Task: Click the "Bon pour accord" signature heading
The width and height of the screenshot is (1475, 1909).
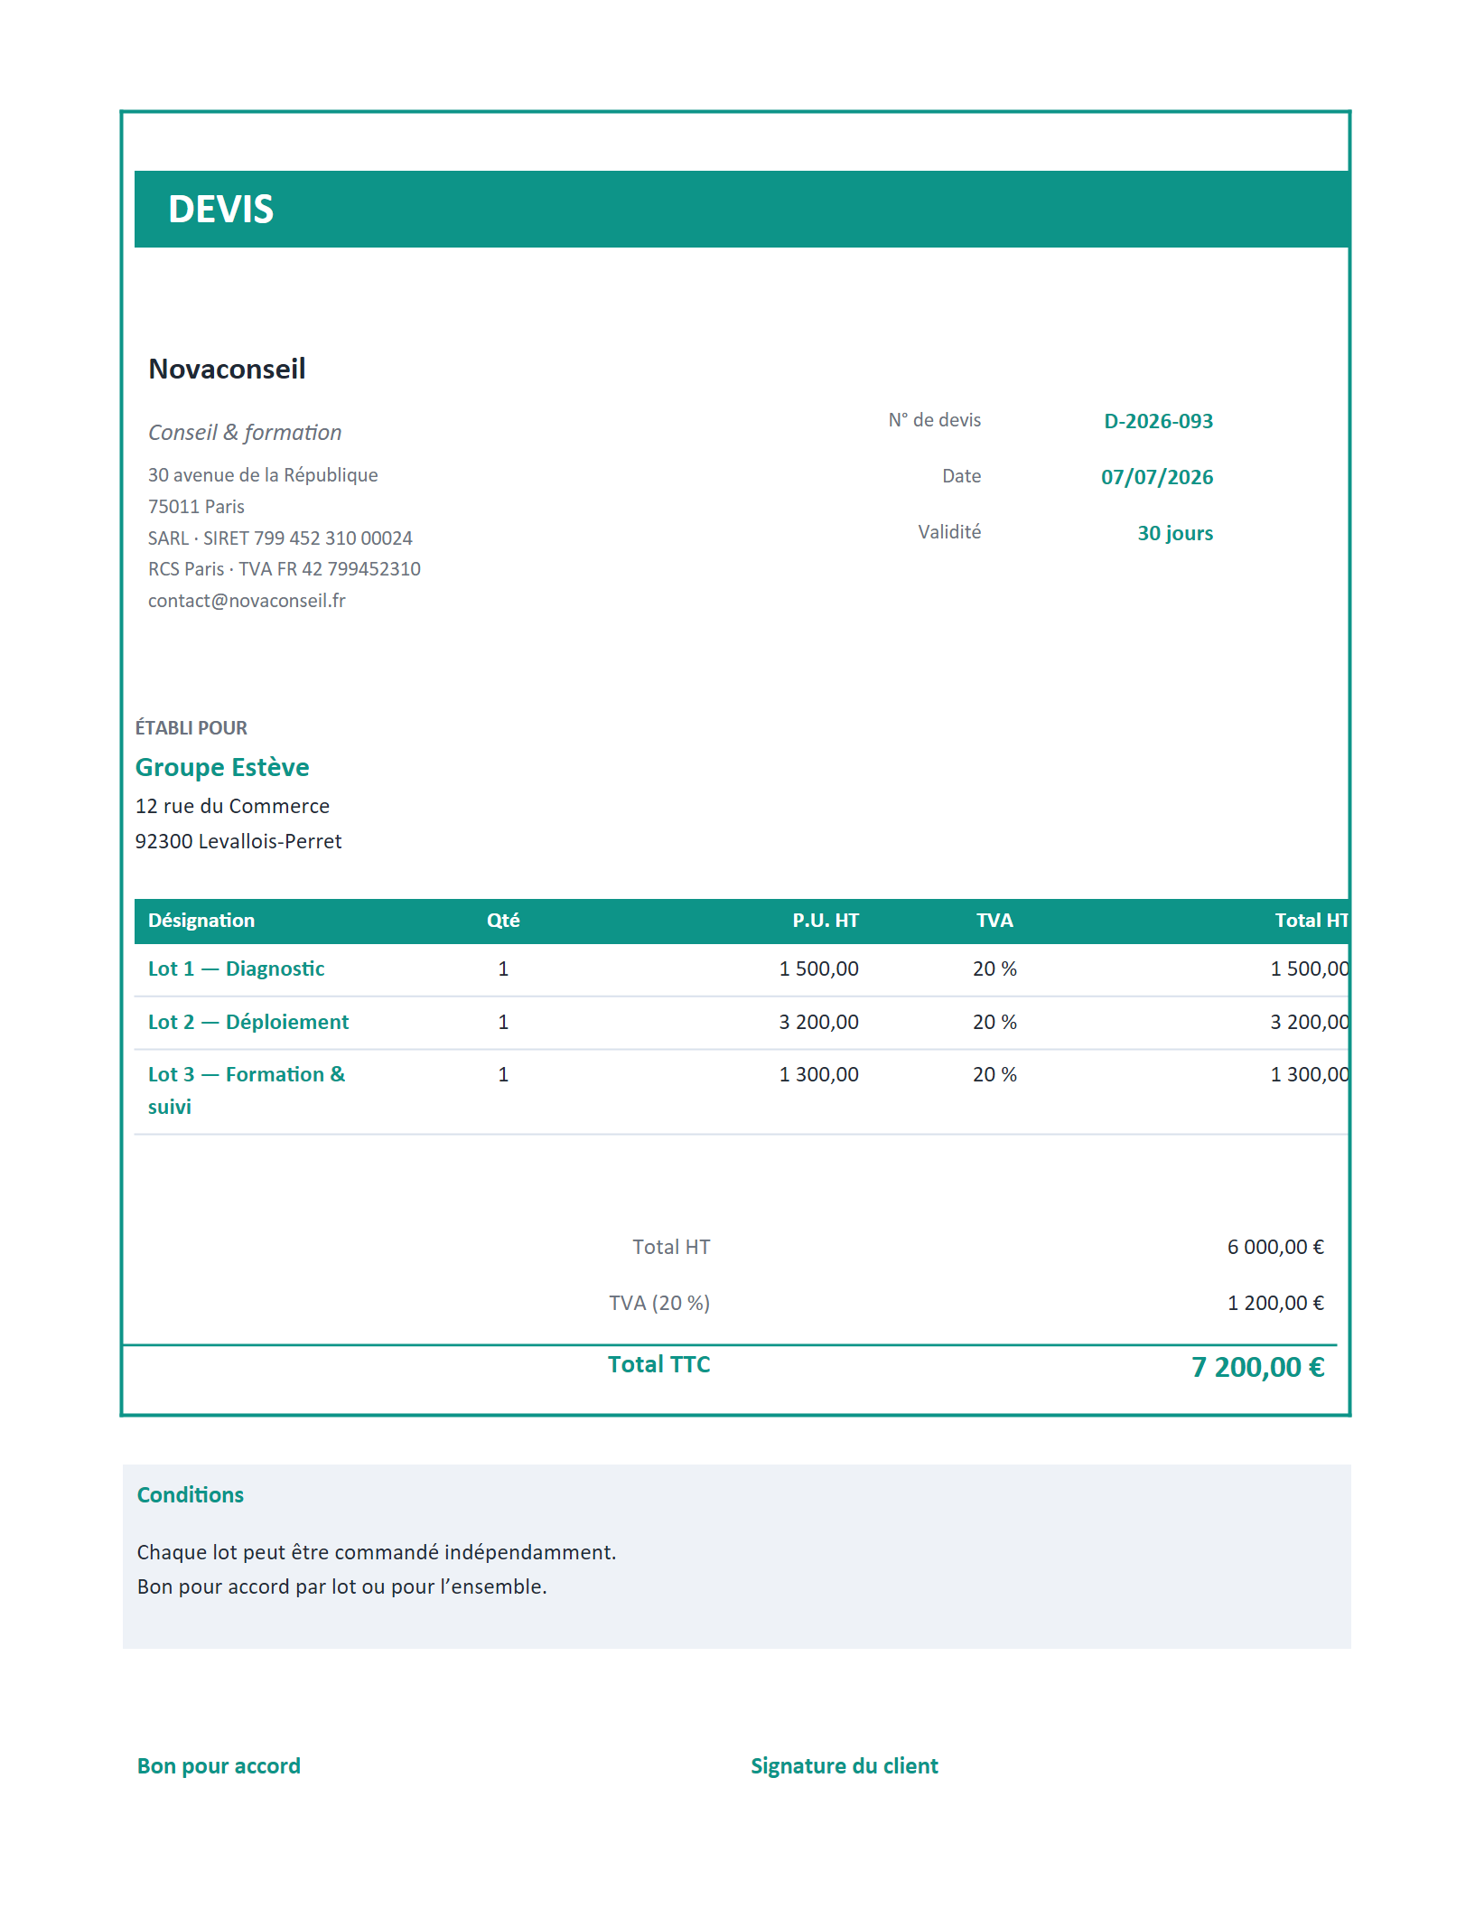Action: (219, 1767)
